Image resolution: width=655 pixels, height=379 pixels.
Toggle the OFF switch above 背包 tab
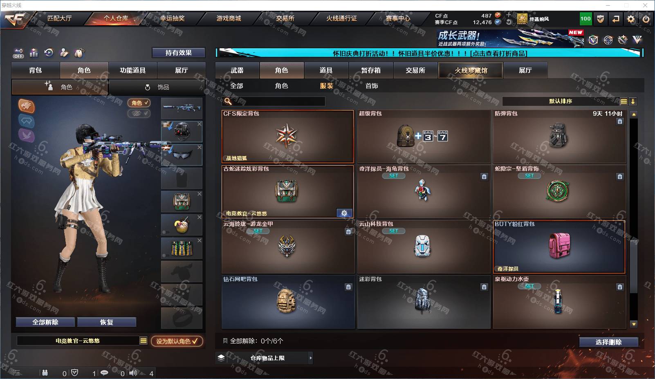(x=18, y=53)
